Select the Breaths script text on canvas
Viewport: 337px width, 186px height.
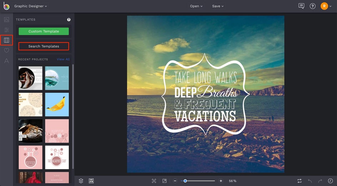pos(217,92)
